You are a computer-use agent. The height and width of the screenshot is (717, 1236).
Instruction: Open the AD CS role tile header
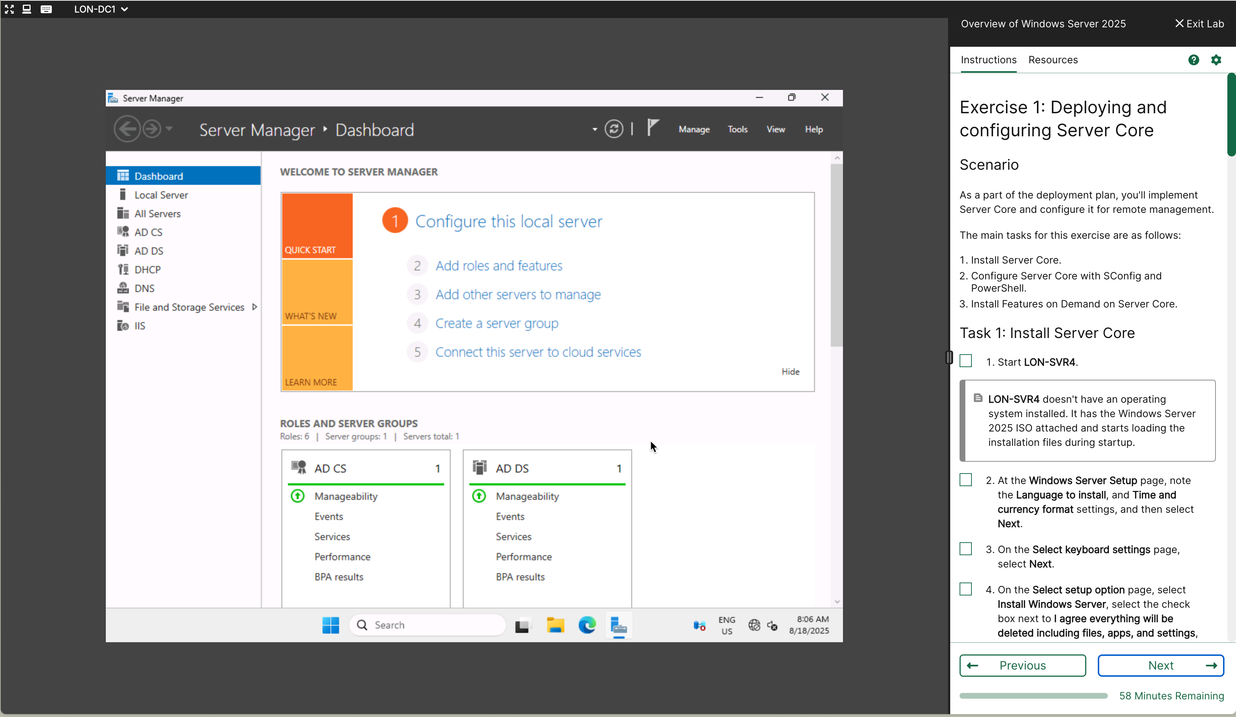366,468
